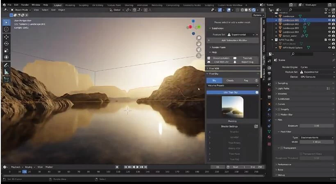Open the Volume Presets dropdown

(x=232, y=86)
